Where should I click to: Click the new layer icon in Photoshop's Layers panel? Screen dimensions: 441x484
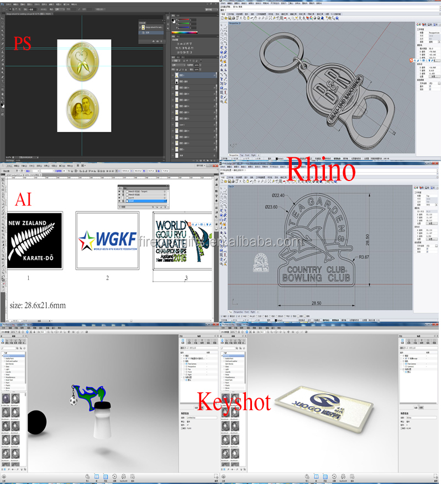click(210, 159)
